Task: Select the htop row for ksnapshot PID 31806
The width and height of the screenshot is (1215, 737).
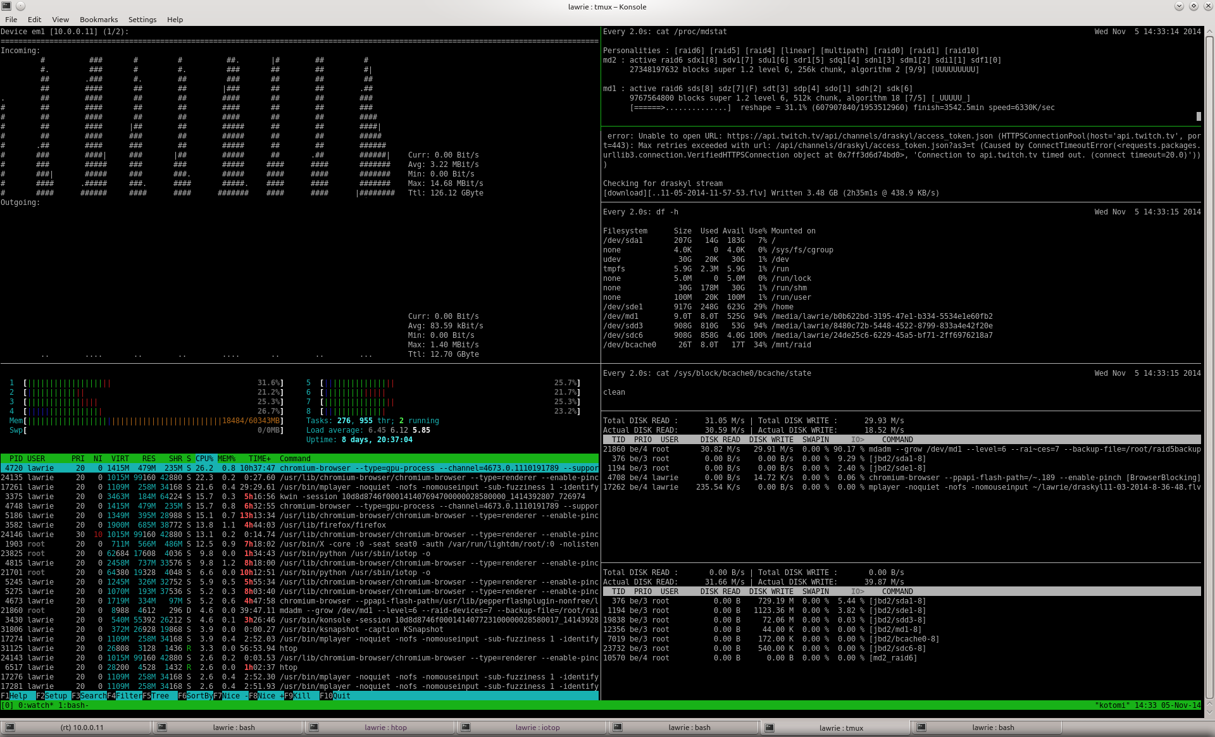Action: tap(299, 629)
